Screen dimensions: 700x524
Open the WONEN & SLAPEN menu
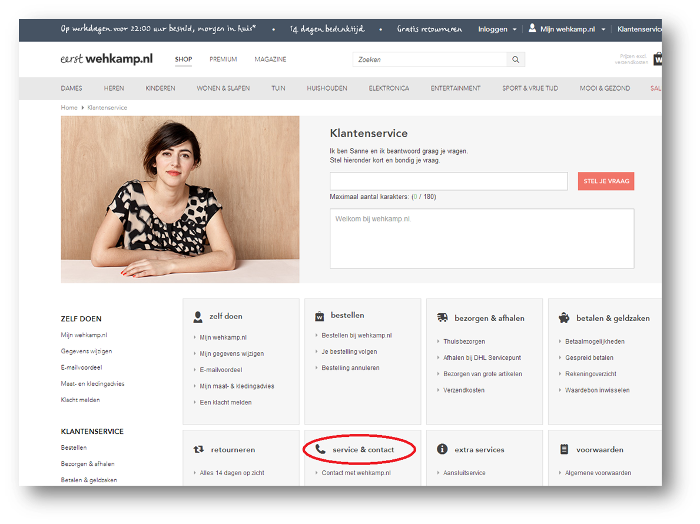[223, 88]
